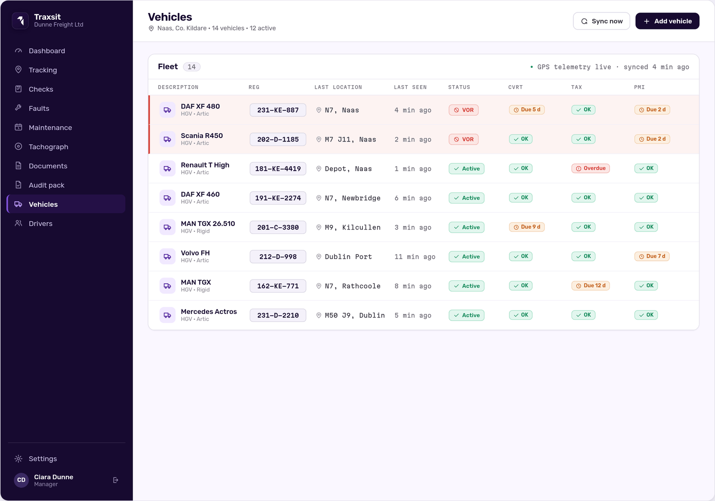Click the location pin next to Dublin Port
The width and height of the screenshot is (715, 501).
coord(319,257)
